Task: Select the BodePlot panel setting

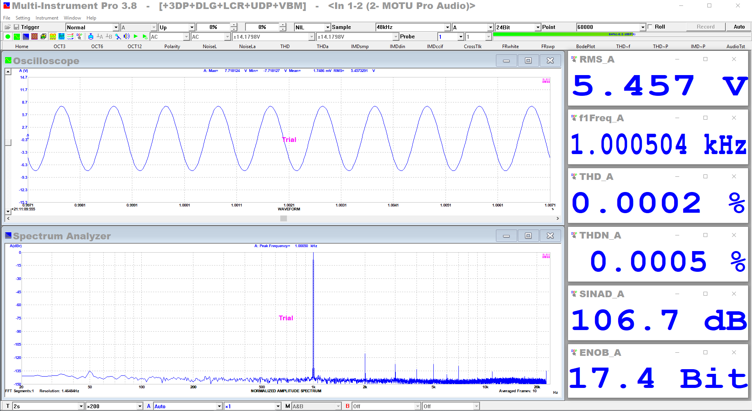Action: (x=585, y=46)
